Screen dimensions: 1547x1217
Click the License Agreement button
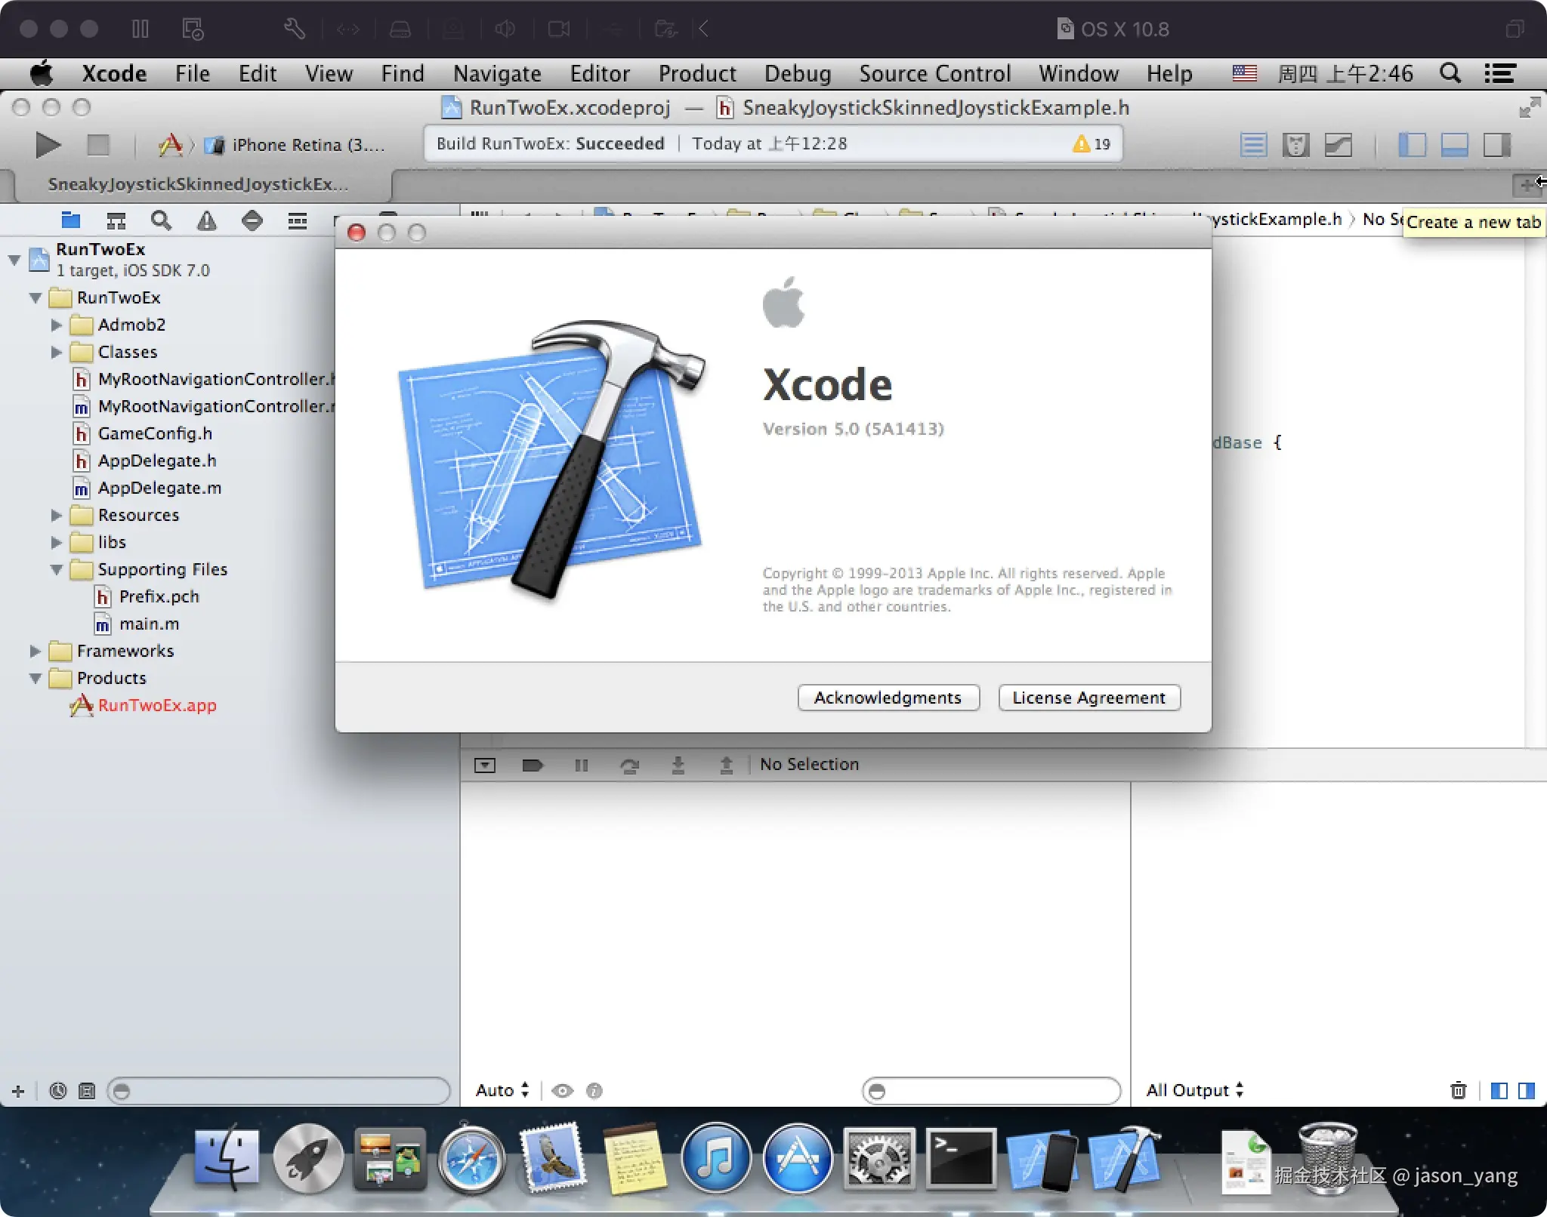point(1088,698)
